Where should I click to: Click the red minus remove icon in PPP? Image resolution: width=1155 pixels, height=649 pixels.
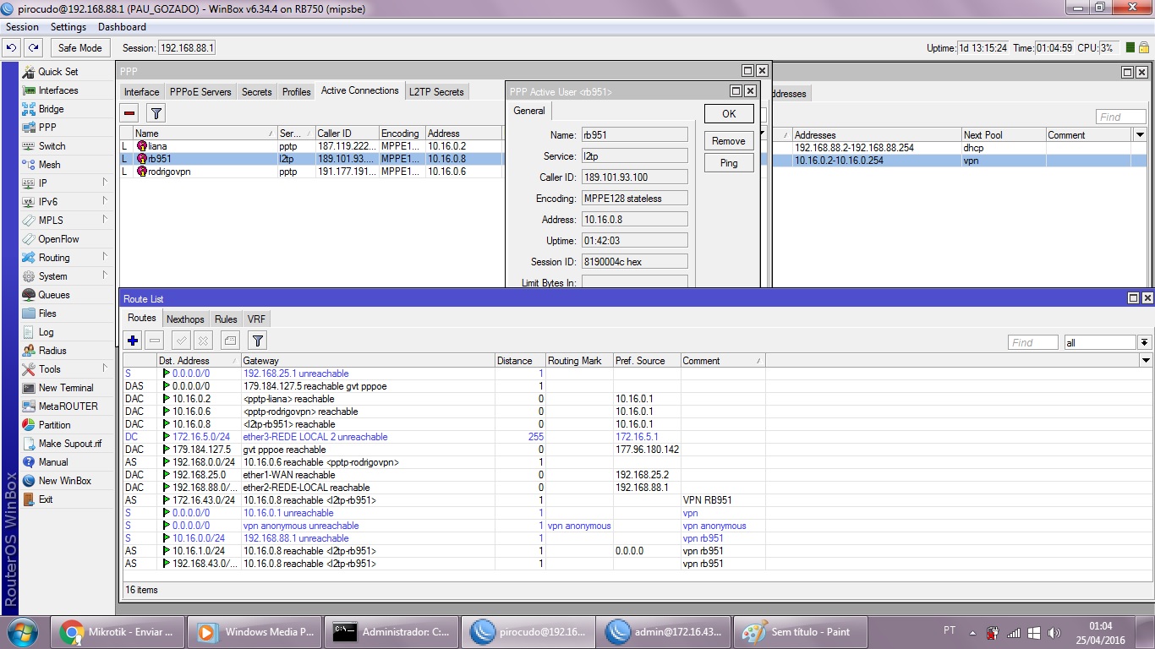click(129, 113)
